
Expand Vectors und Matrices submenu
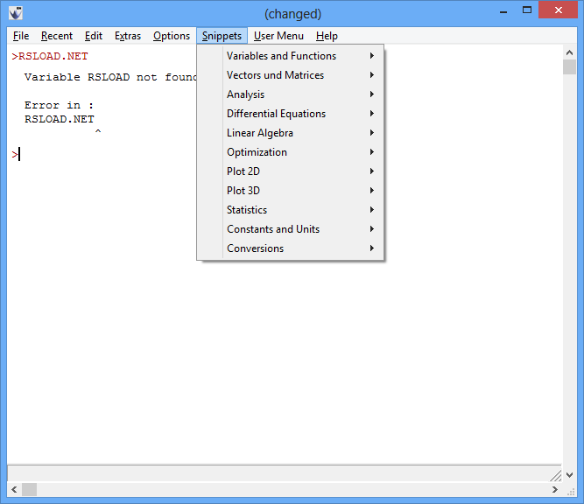coord(291,75)
